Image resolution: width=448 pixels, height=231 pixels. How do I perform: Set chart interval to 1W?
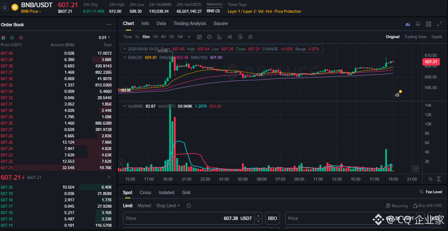pyautogui.click(x=180, y=37)
